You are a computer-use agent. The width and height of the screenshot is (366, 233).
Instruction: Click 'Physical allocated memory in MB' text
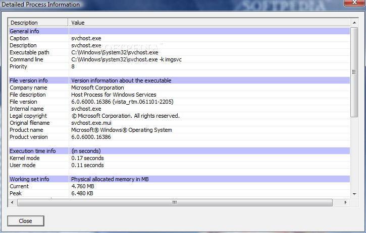[110, 179]
